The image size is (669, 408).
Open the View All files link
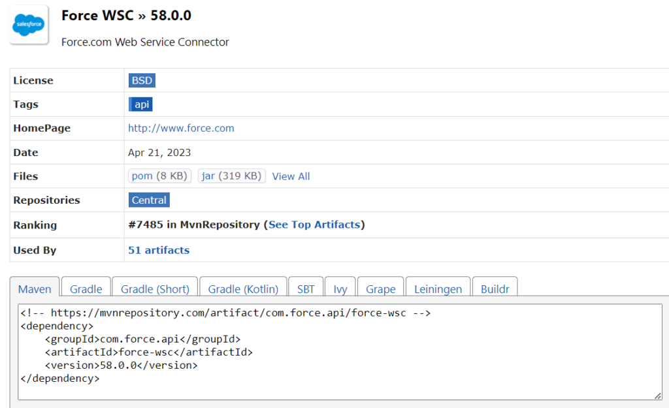tap(291, 176)
